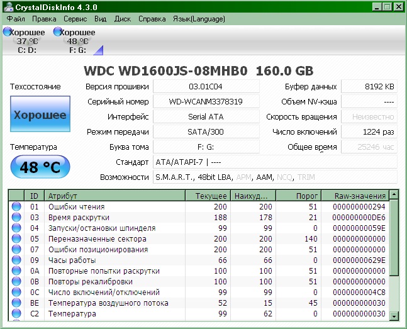The width and height of the screenshot is (407, 329).
Task: Click the Текущее column header
Action: (208, 196)
